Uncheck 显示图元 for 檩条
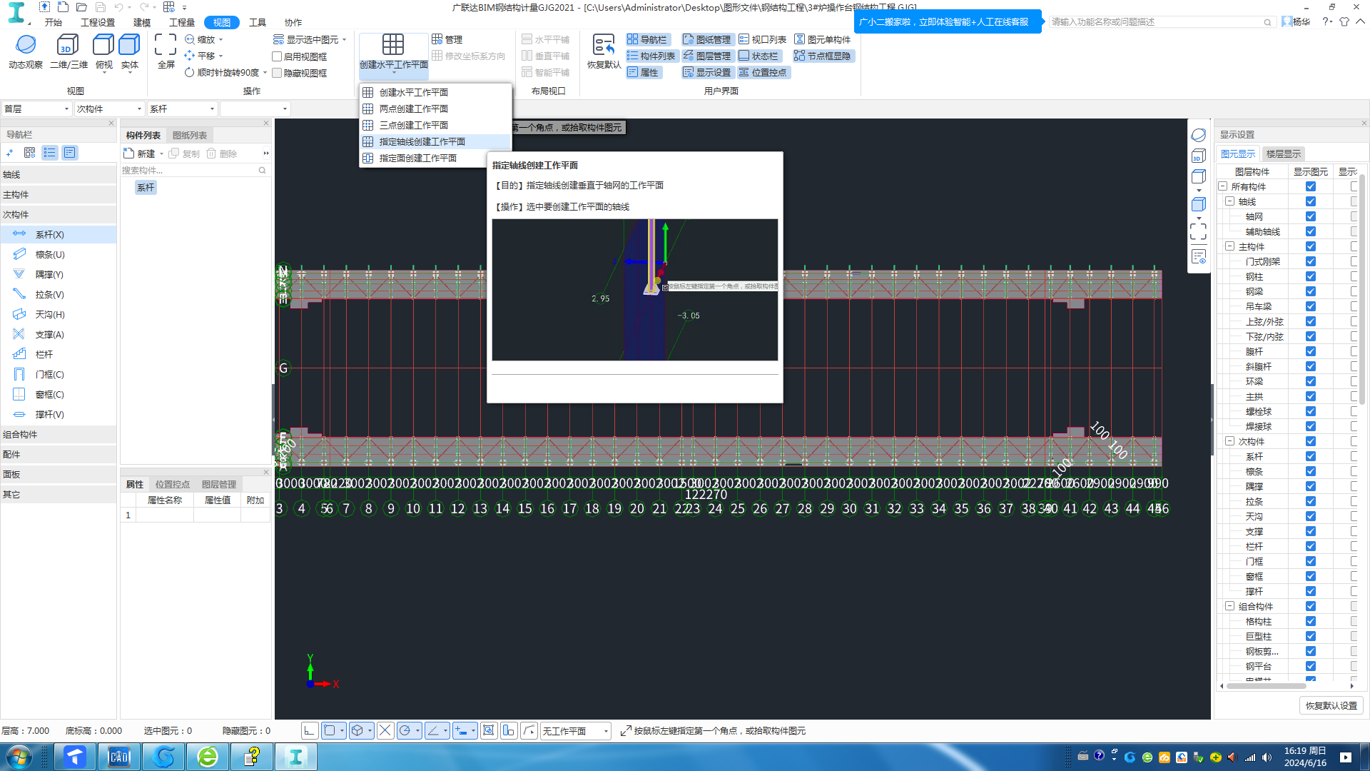 1310,471
